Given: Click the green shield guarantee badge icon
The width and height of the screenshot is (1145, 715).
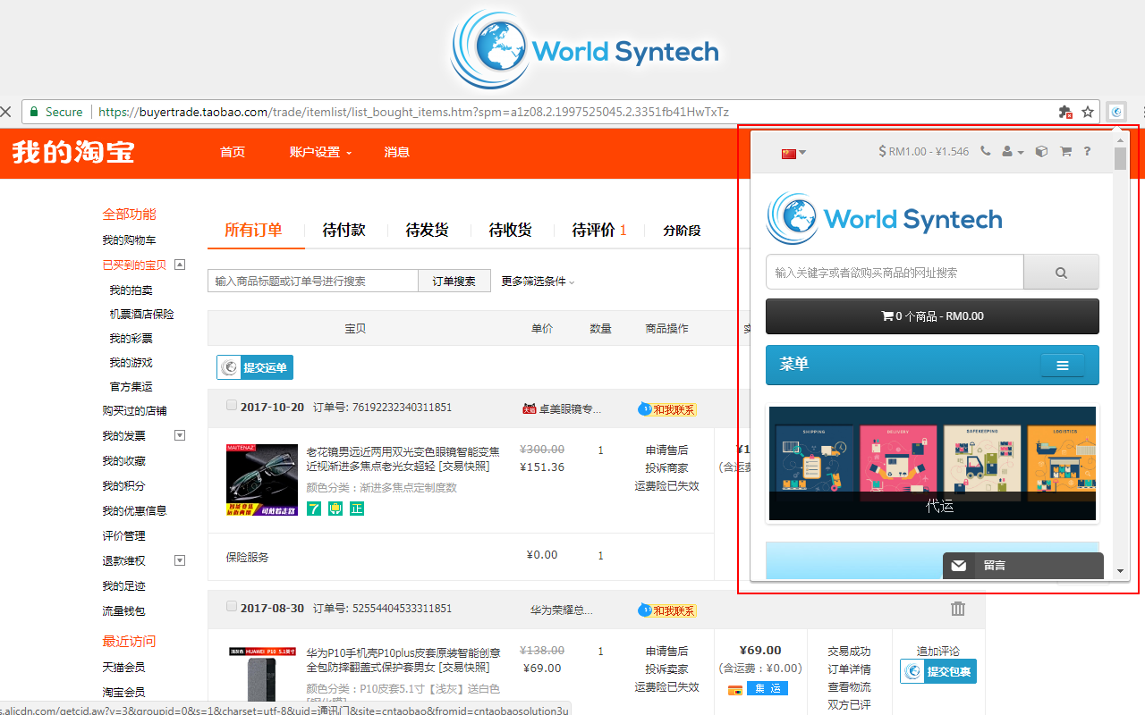Looking at the screenshot, I should coord(335,509).
